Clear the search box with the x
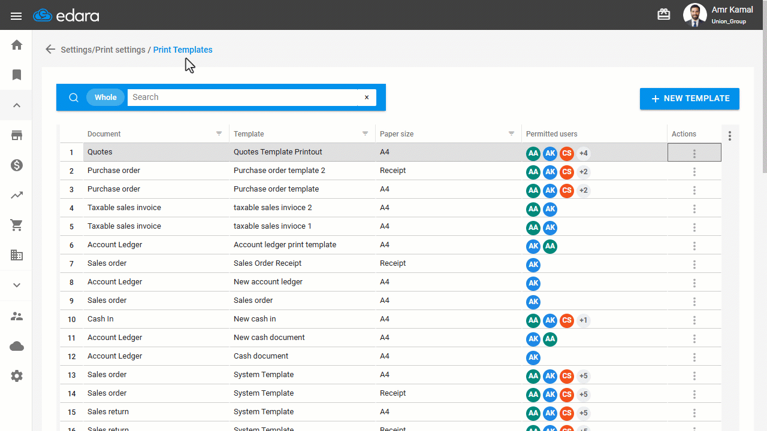 point(367,98)
